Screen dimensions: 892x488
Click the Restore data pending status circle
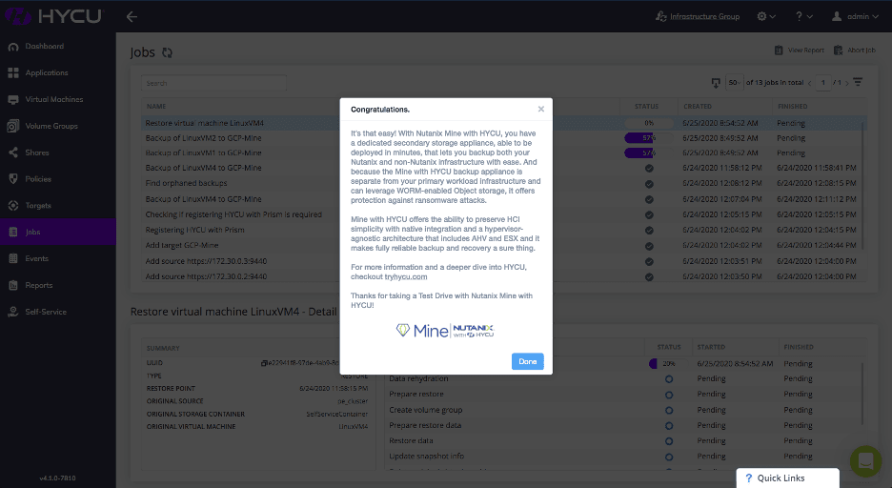[669, 440]
